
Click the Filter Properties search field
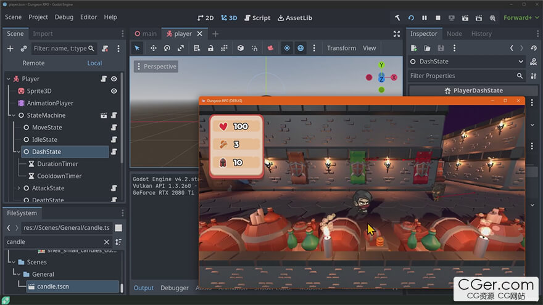[x=466, y=76]
